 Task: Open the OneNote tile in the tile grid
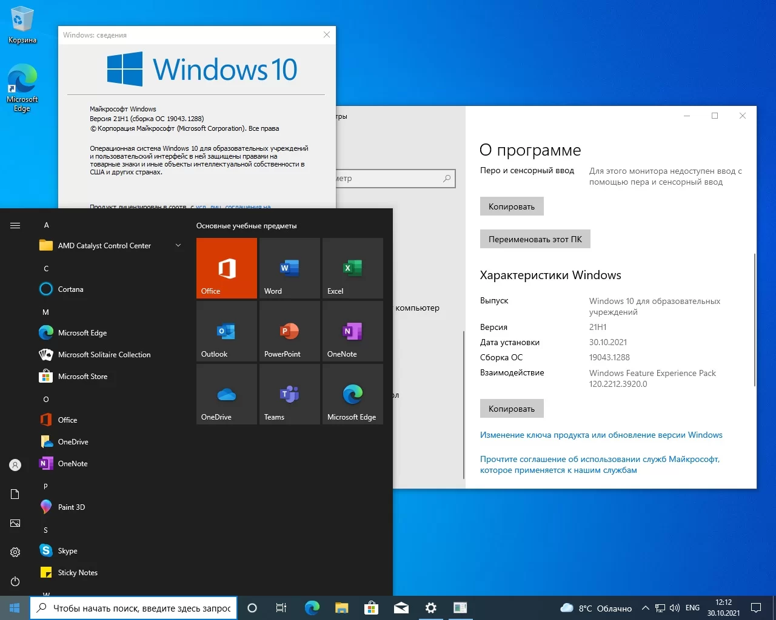(x=353, y=331)
